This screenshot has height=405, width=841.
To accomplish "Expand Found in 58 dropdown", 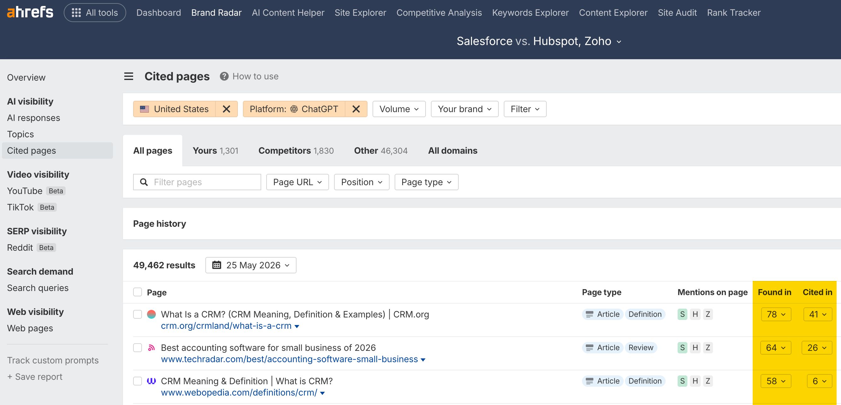I will click(776, 381).
